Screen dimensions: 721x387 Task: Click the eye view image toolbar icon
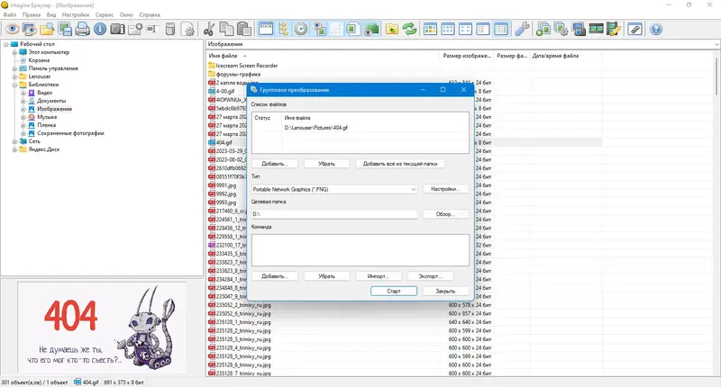click(x=13, y=30)
